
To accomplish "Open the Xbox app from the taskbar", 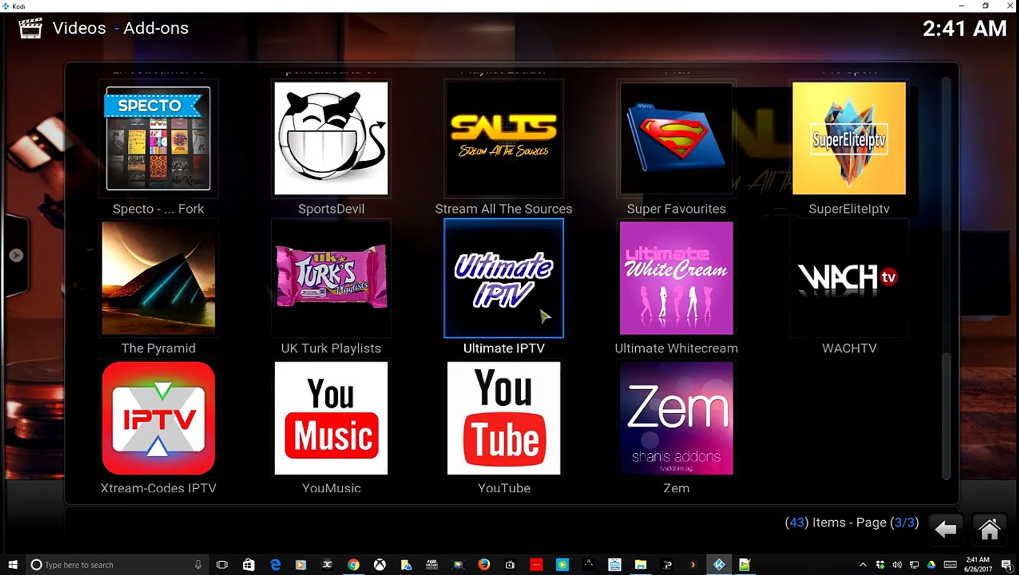I will (380, 565).
